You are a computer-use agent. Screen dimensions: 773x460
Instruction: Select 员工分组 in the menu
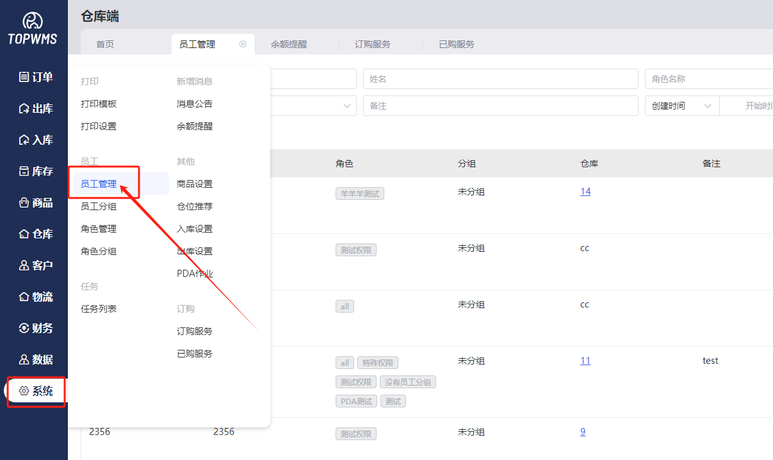pyautogui.click(x=99, y=206)
